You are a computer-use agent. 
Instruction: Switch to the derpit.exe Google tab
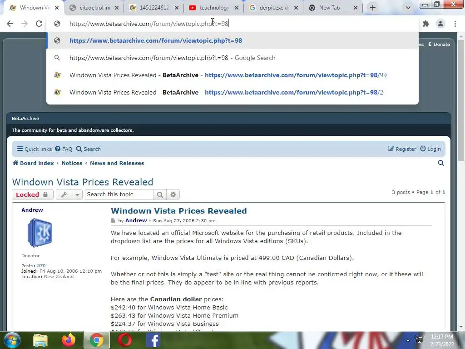273,8
